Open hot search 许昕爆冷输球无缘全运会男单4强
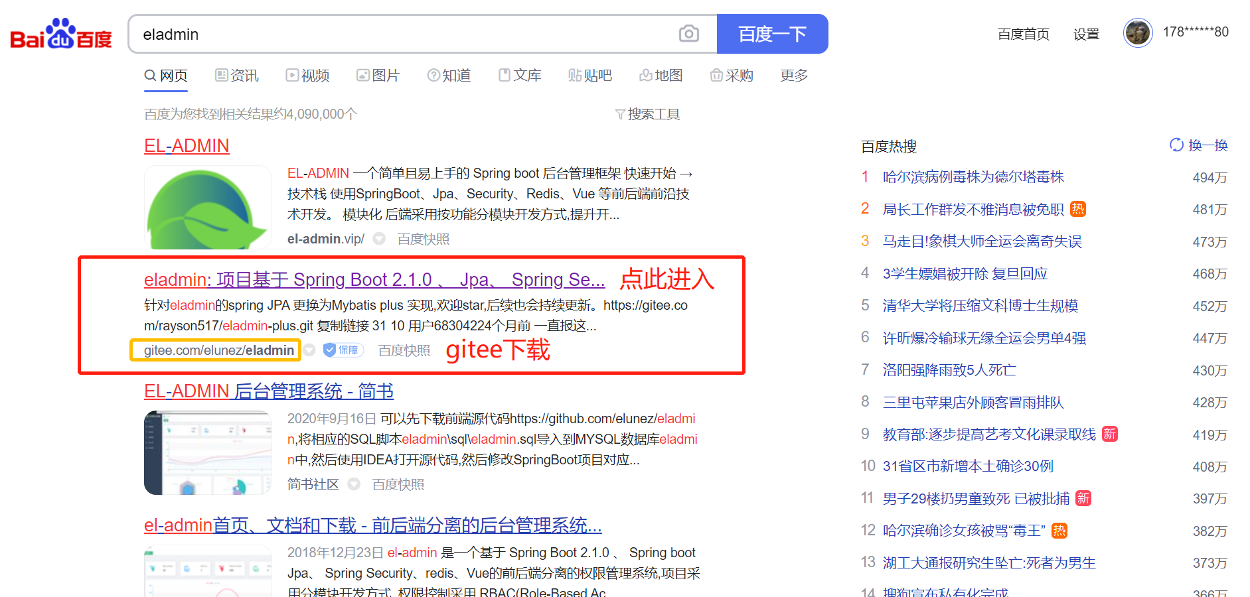This screenshot has width=1250, height=597. [984, 338]
